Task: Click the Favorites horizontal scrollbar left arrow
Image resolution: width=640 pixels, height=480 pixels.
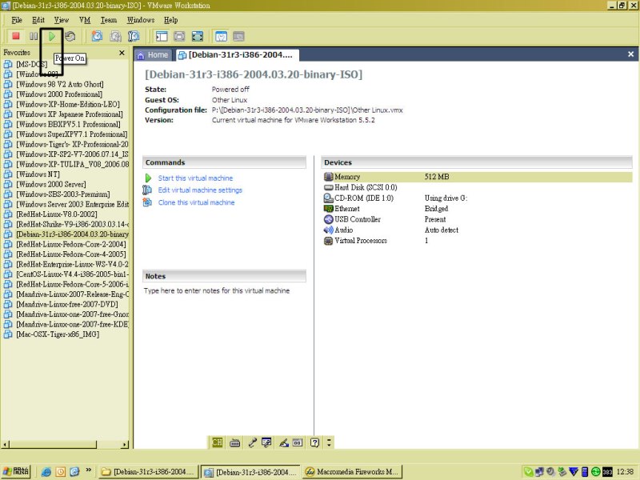Action: pyautogui.click(x=5, y=445)
